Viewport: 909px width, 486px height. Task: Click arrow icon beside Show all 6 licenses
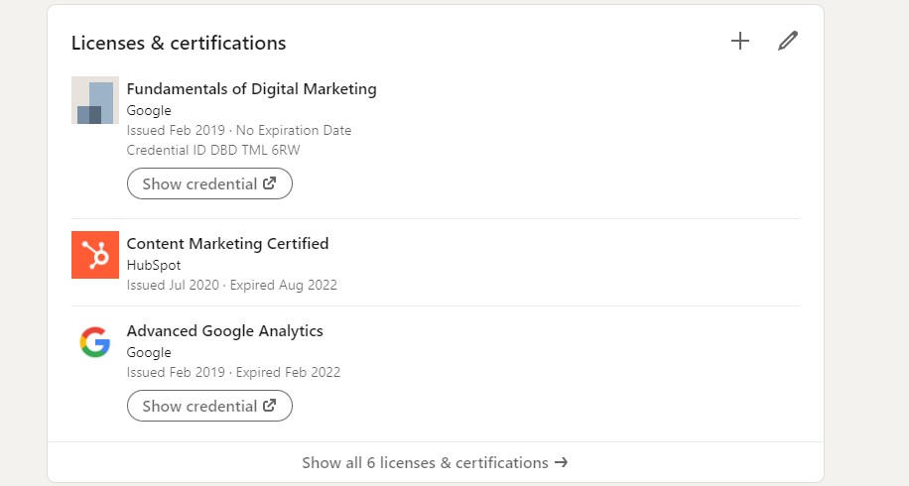561,462
